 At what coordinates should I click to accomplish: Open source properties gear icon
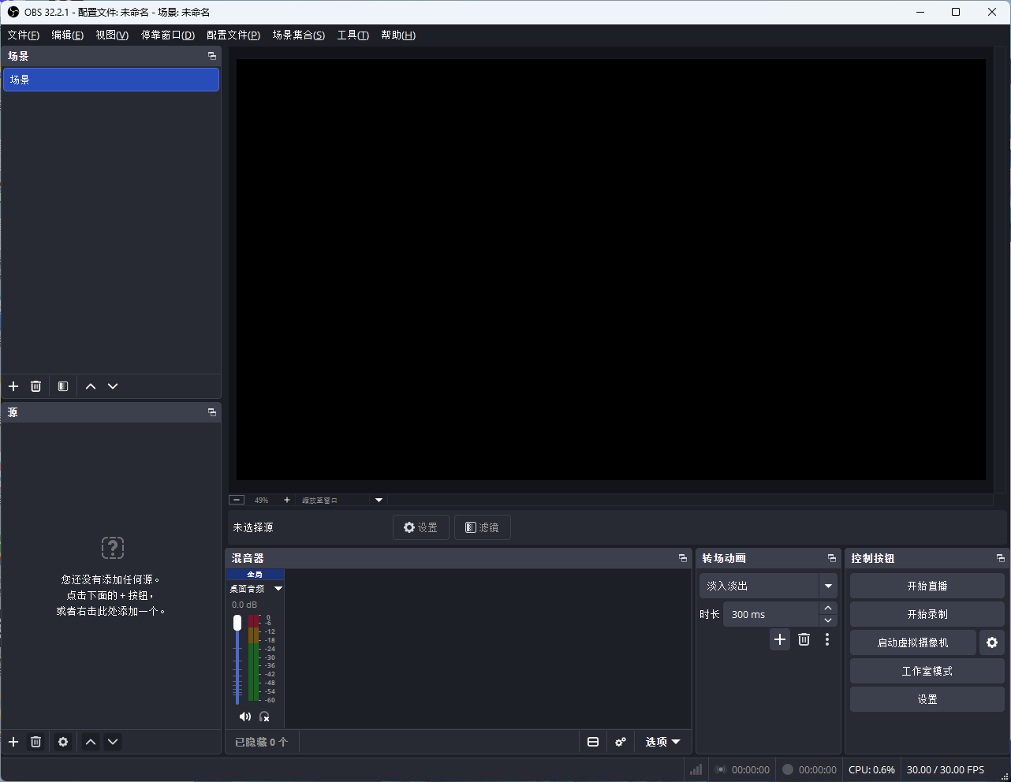click(x=63, y=742)
